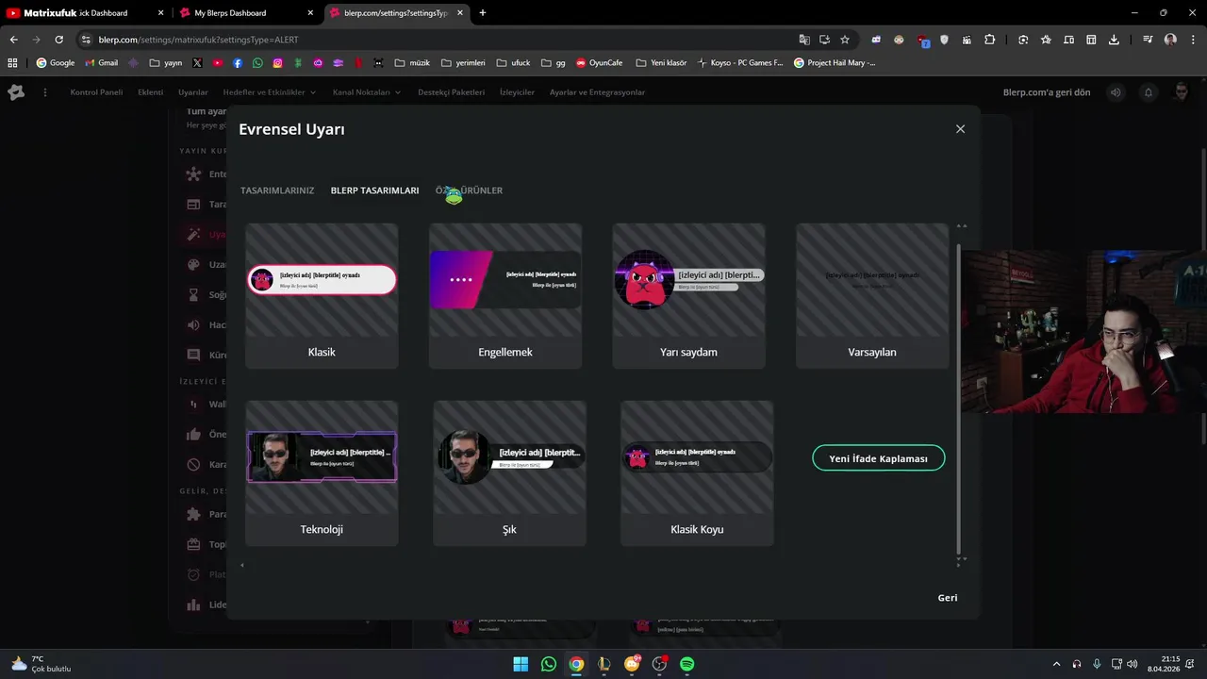Open Destekçi Paketleri menu item
1207x679 pixels.
(x=451, y=92)
